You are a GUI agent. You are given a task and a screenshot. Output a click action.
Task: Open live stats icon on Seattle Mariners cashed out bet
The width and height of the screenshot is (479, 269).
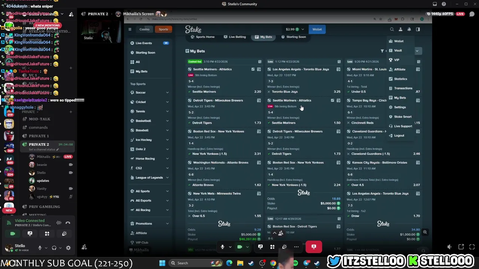pyautogui.click(x=253, y=69)
